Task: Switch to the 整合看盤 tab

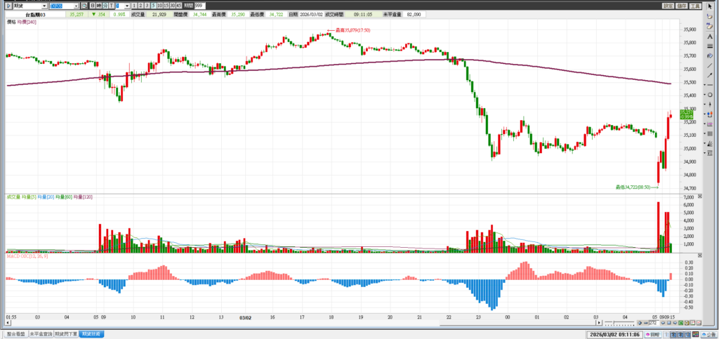Action: click(x=15, y=334)
